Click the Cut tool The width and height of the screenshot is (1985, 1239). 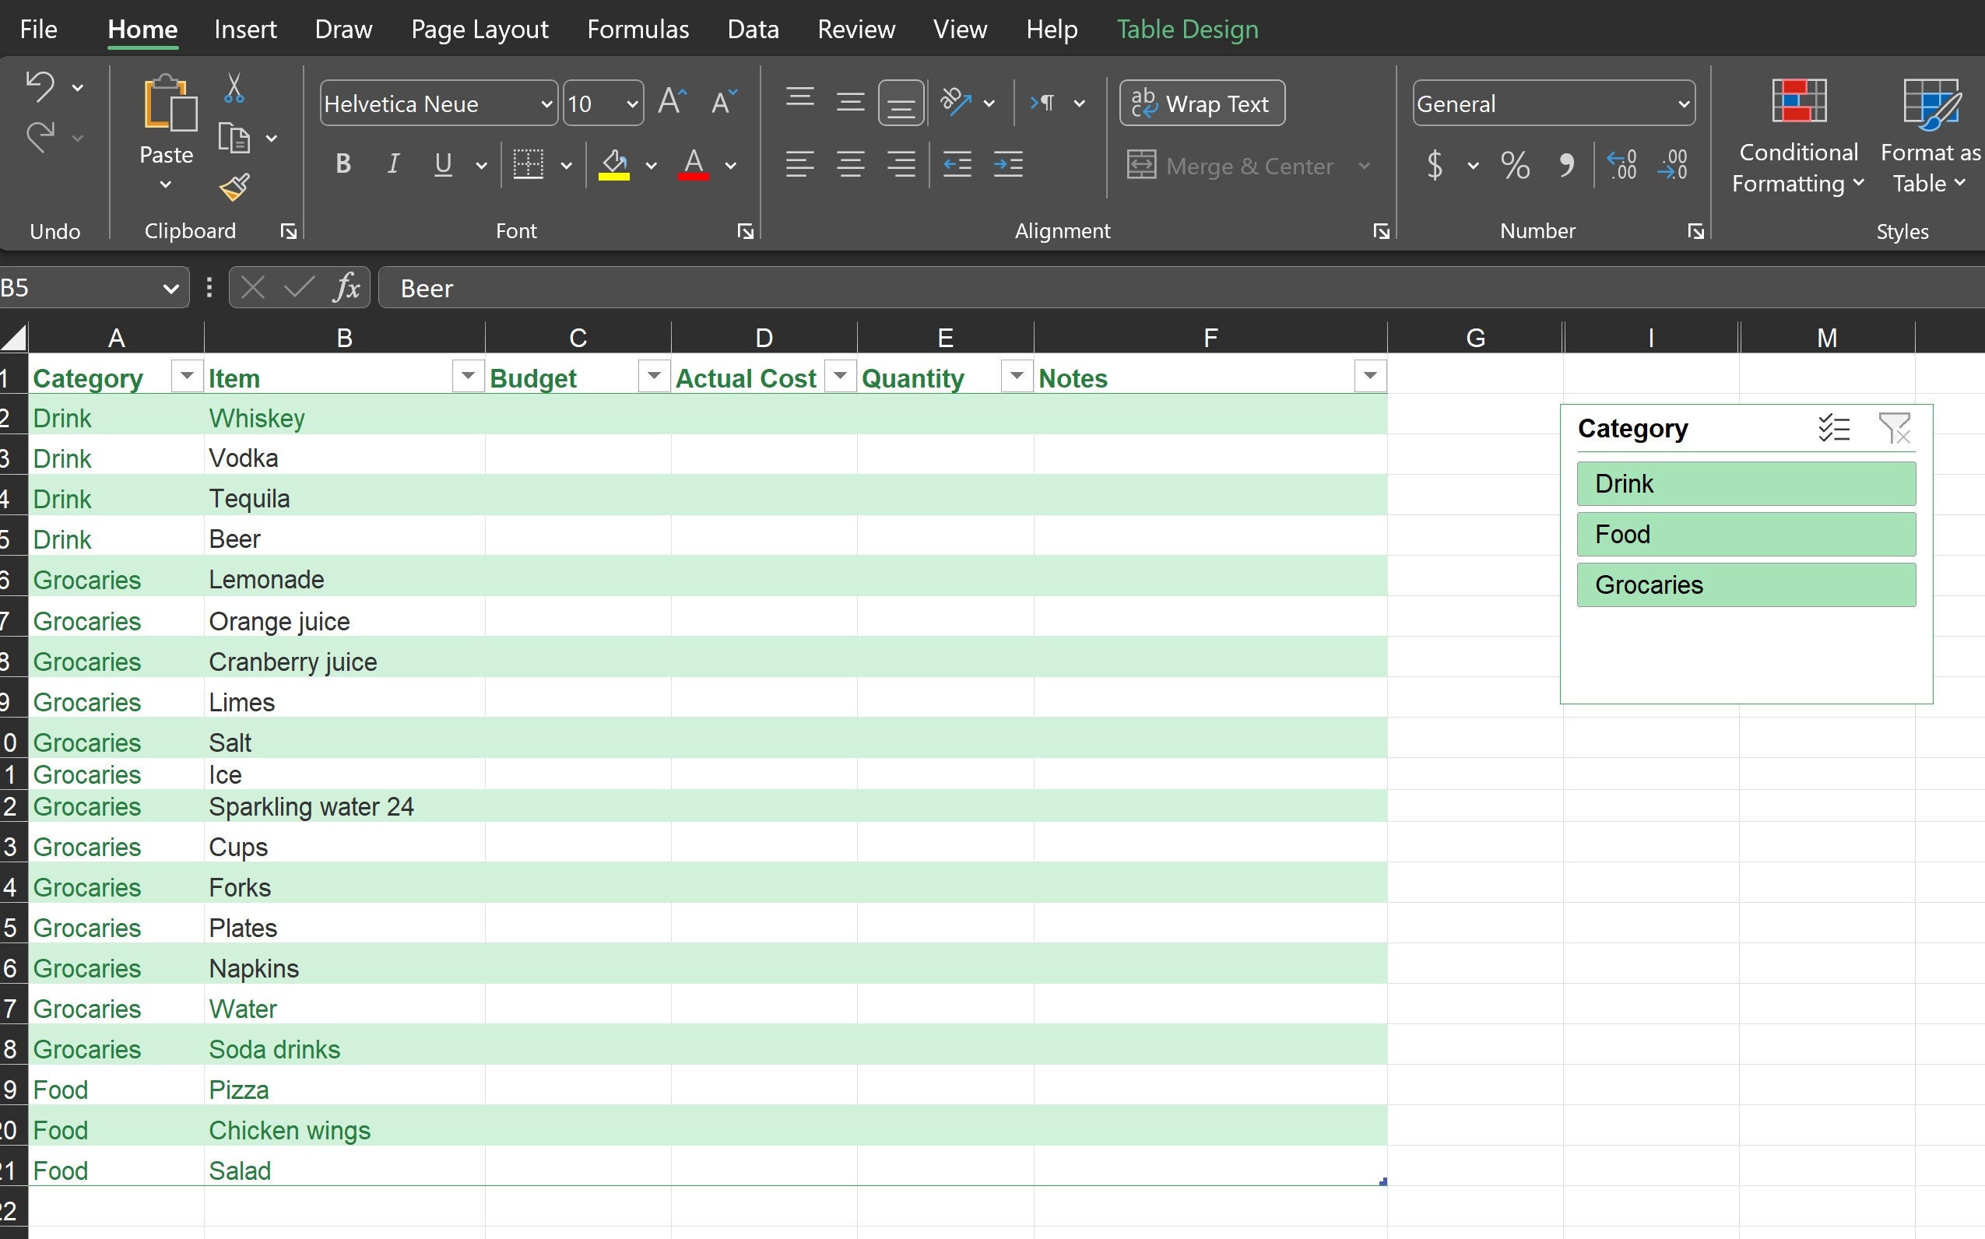click(234, 88)
